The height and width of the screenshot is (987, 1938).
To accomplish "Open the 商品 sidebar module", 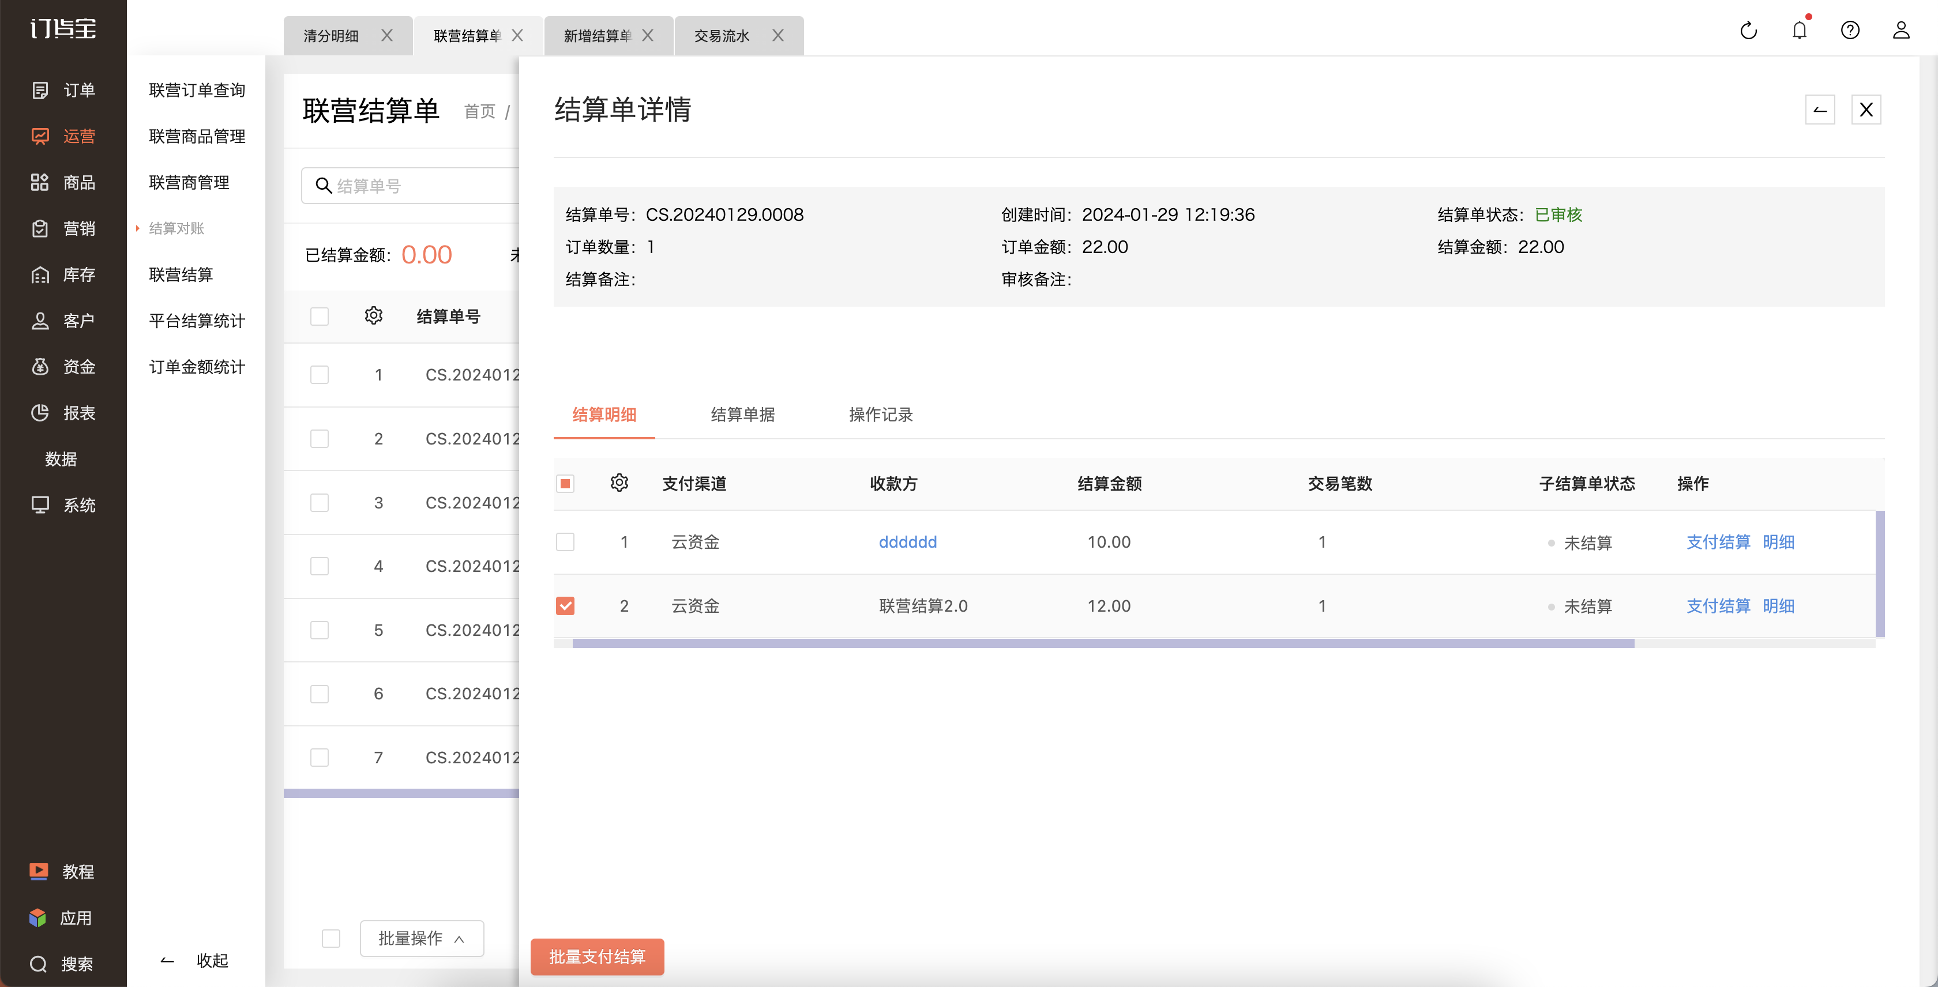I will 63,183.
